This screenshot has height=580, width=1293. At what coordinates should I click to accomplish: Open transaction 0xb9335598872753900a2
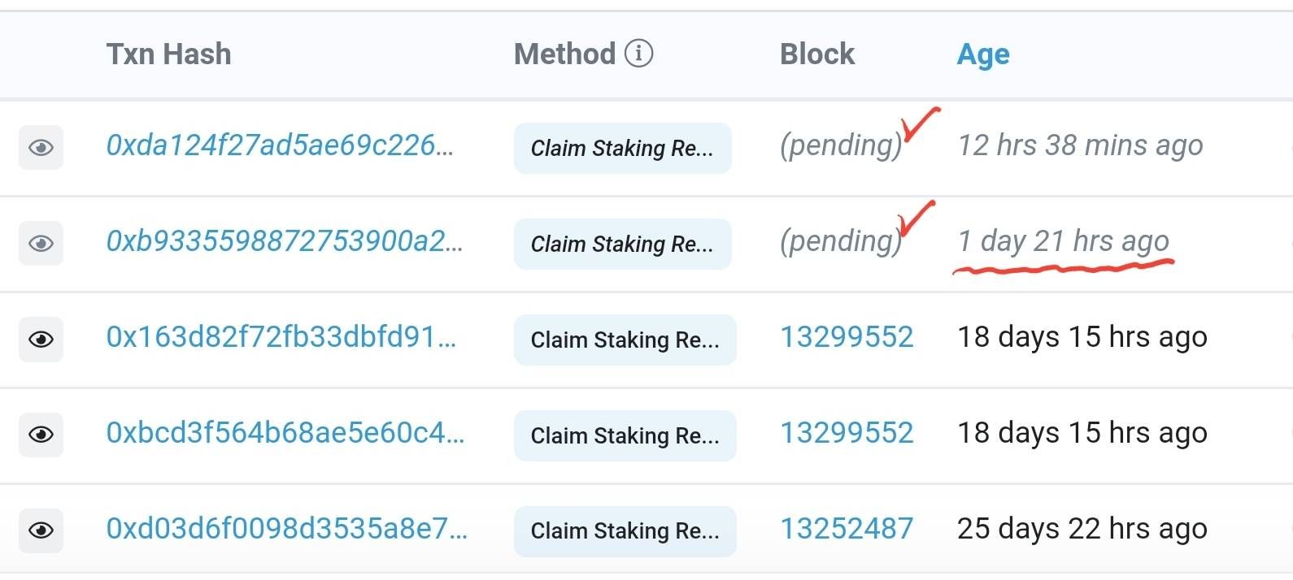point(284,241)
